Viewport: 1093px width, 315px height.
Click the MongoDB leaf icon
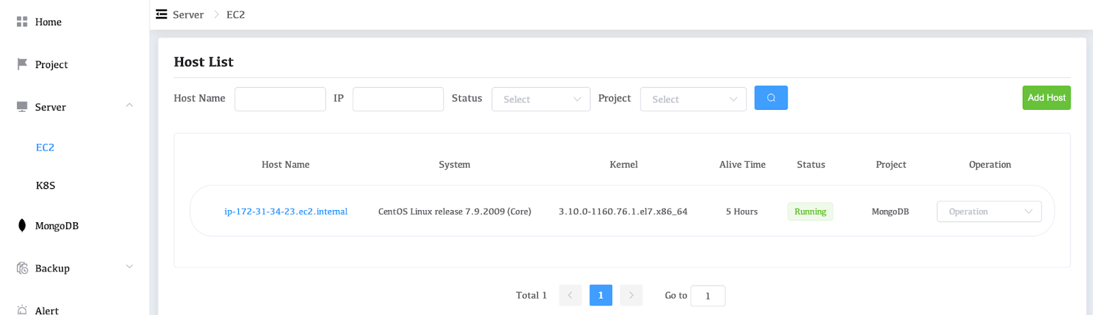[x=22, y=226]
